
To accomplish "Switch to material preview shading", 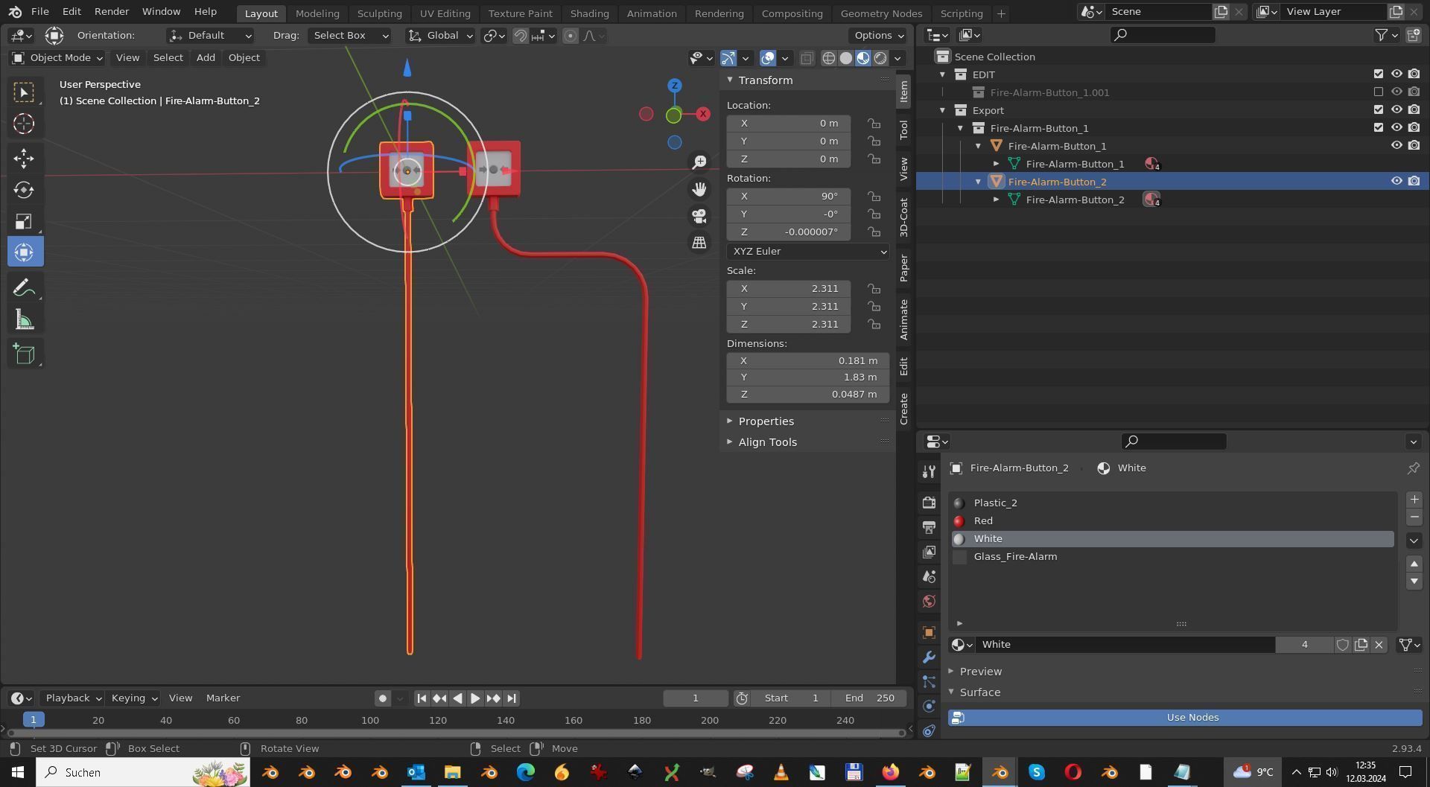I will point(863,58).
